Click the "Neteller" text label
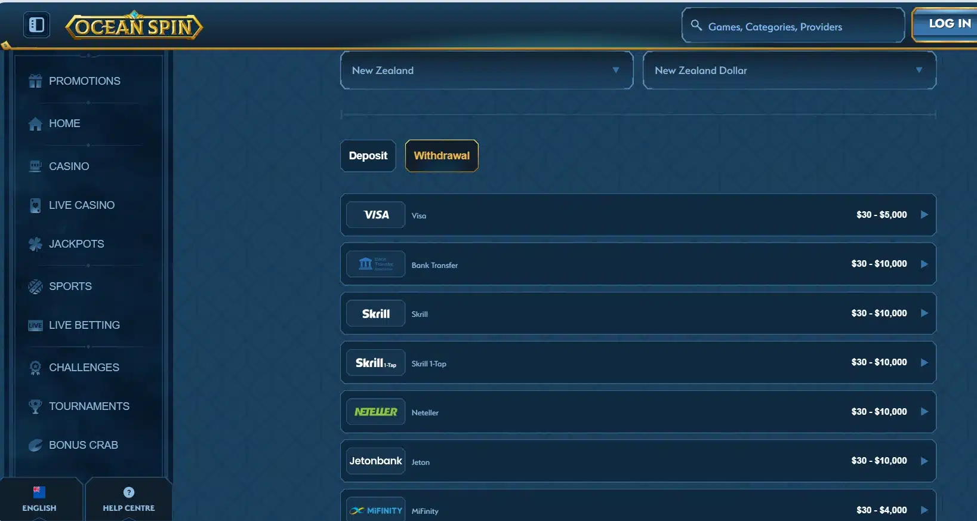The height and width of the screenshot is (521, 977). click(x=425, y=413)
